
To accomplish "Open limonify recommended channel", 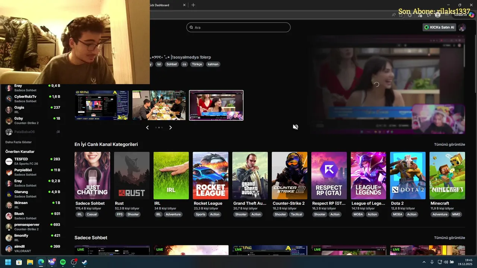I will pyautogui.click(x=33, y=237).
